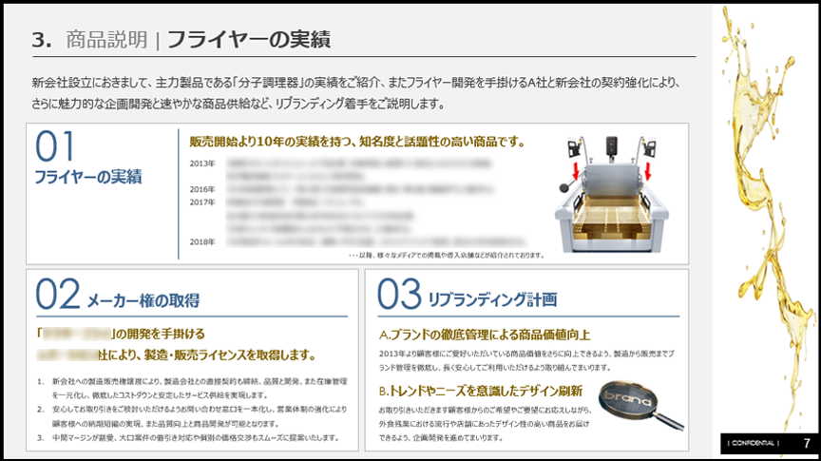
Task: Select the CONFIDENTIAL footer label
Action: coord(753,444)
